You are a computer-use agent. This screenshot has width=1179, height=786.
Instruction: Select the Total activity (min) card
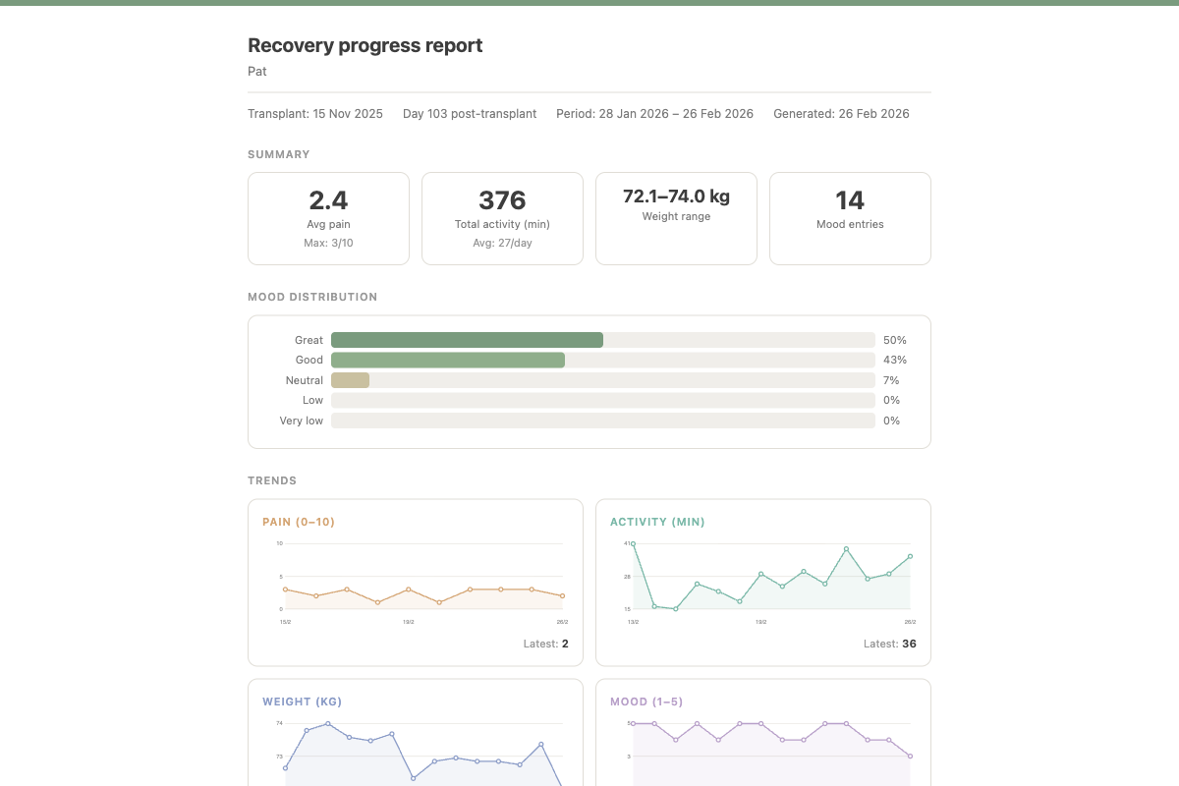pos(502,218)
